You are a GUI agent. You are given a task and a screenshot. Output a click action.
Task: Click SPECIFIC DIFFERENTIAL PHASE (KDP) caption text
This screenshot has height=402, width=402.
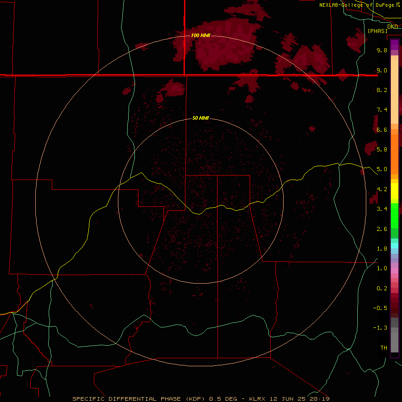tap(138, 399)
